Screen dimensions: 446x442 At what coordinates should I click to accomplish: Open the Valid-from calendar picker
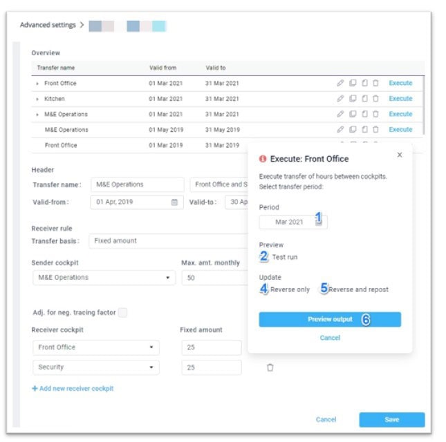pos(174,202)
